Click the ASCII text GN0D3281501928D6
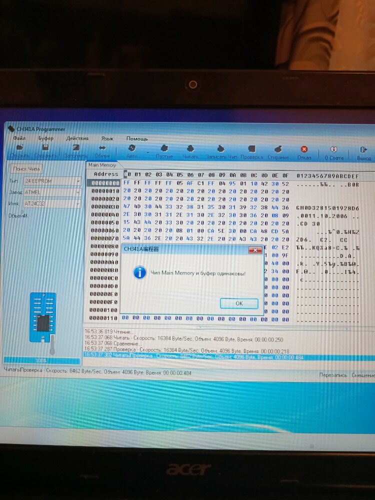 pos(328,208)
